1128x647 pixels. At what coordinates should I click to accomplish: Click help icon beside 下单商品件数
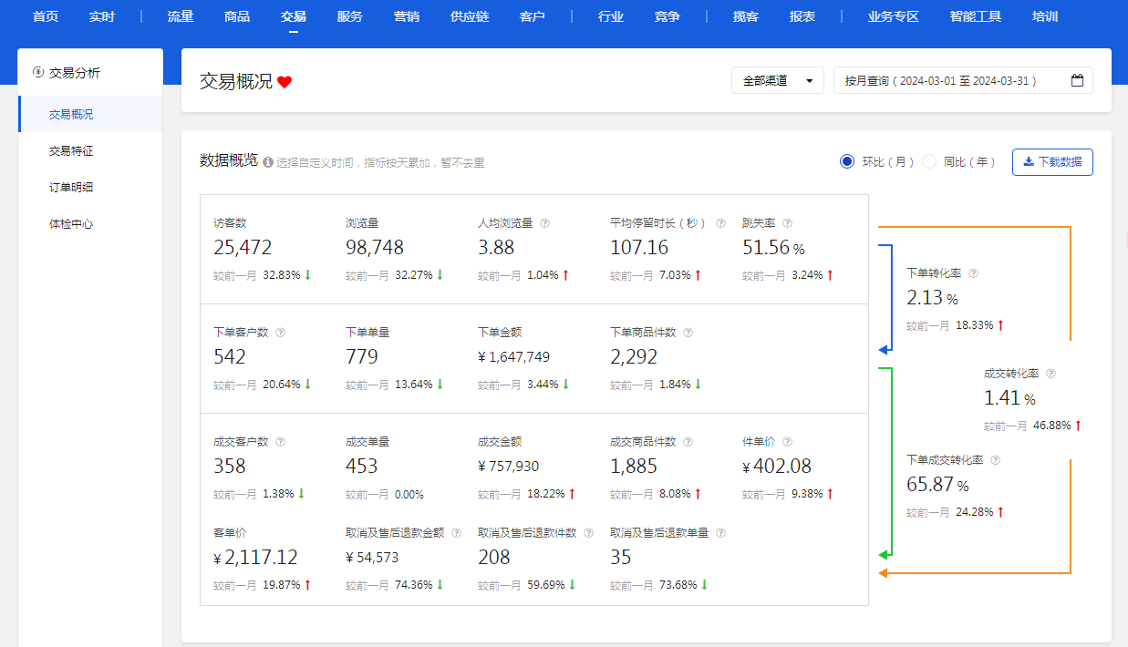click(687, 333)
